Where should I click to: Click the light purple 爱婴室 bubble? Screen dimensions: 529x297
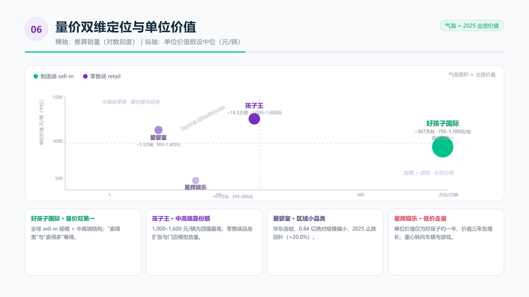tap(158, 130)
